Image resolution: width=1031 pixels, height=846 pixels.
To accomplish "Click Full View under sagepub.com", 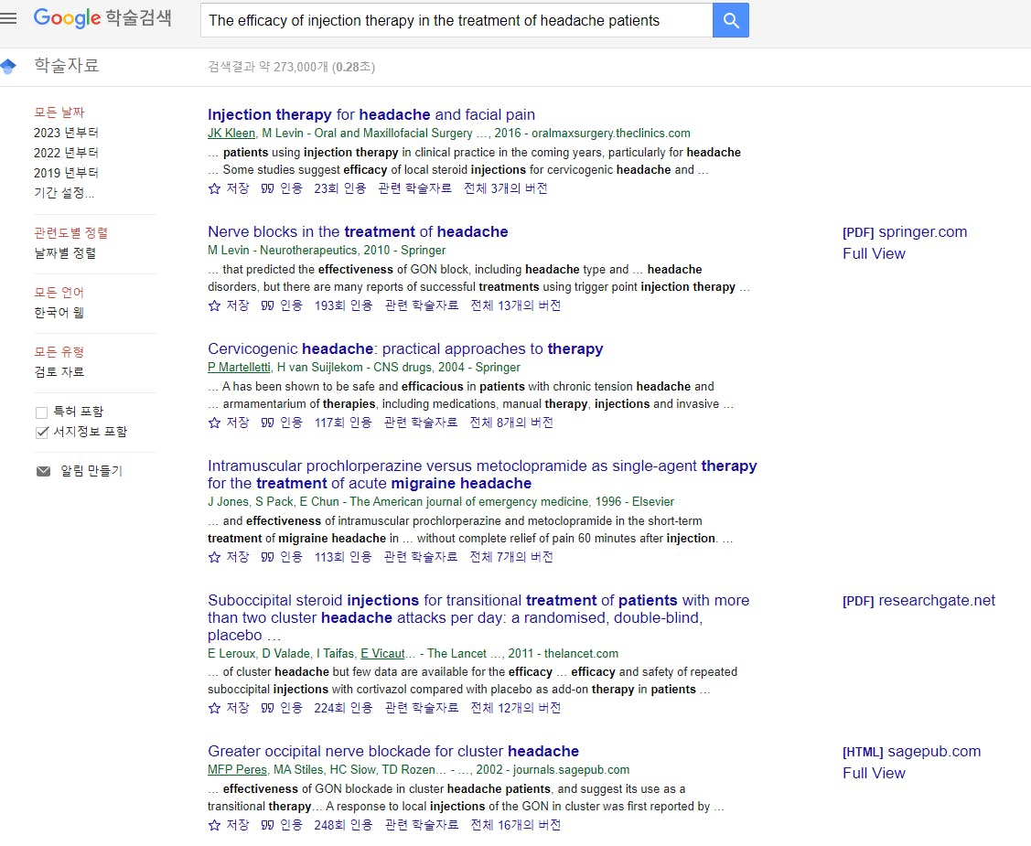I will coord(874,773).
